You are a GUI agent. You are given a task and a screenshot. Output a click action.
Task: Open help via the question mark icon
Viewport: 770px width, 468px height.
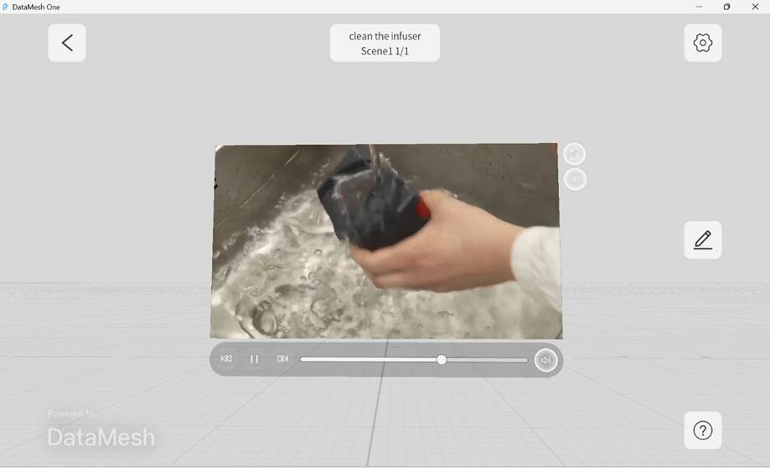(x=702, y=430)
